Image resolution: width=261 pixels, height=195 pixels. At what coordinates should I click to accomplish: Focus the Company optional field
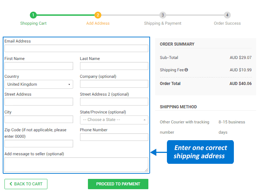point(114,84)
